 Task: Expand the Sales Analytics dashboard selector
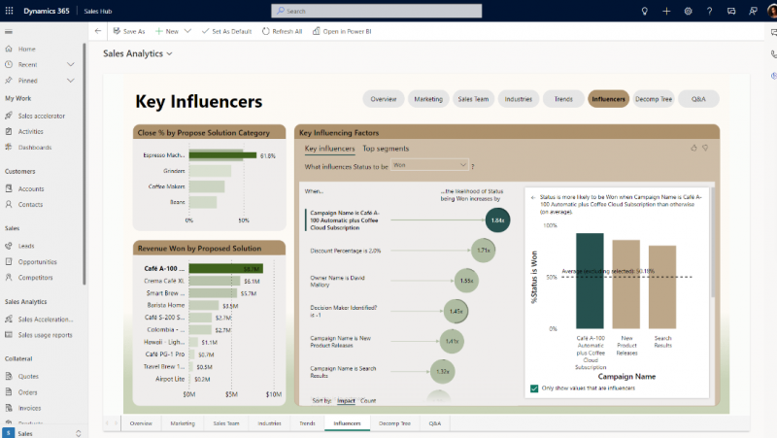[x=170, y=53]
